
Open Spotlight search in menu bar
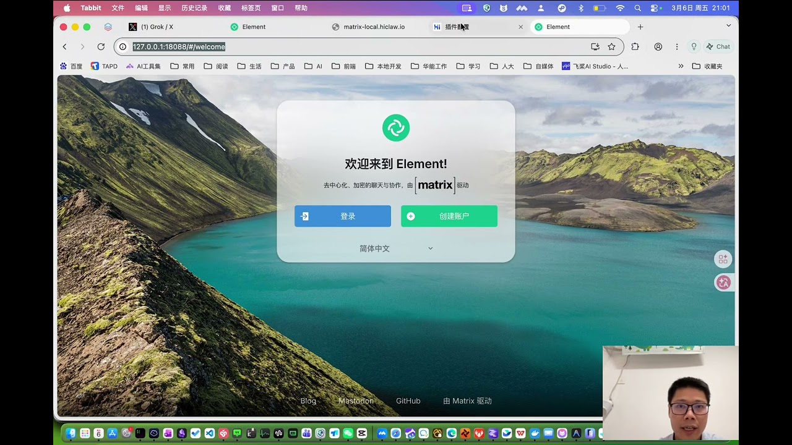[637, 8]
